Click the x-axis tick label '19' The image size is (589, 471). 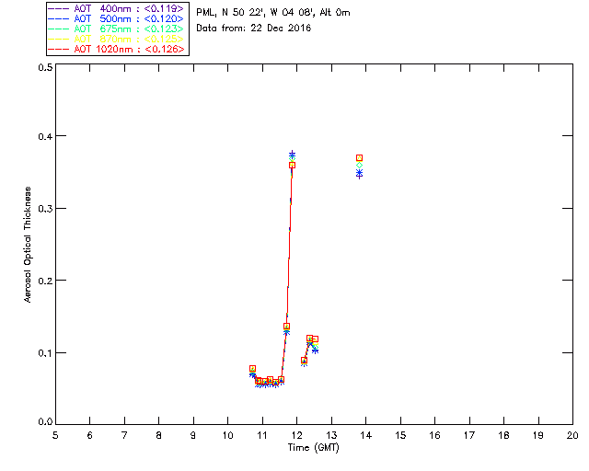[538, 436]
